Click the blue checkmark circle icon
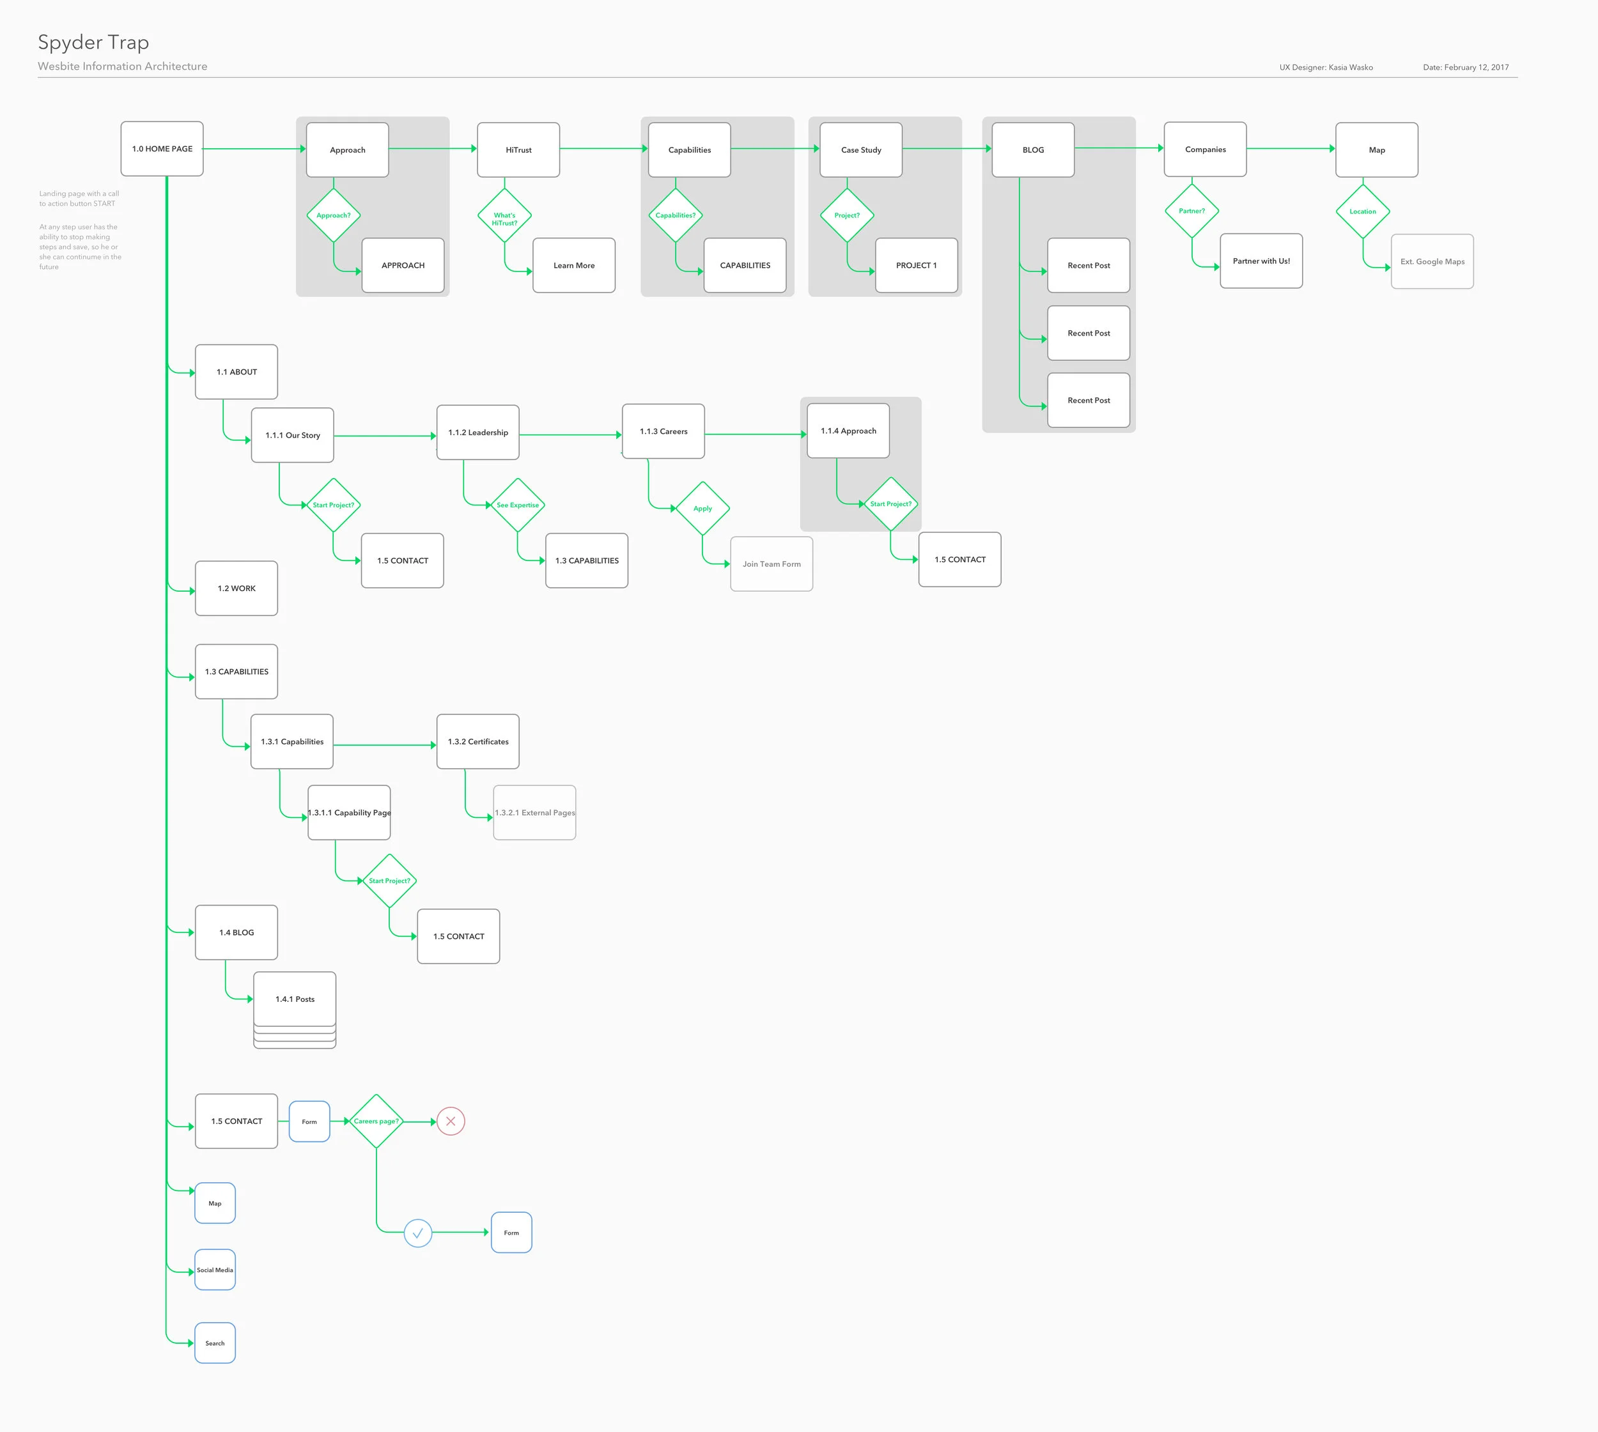1598x1432 pixels. coord(418,1233)
